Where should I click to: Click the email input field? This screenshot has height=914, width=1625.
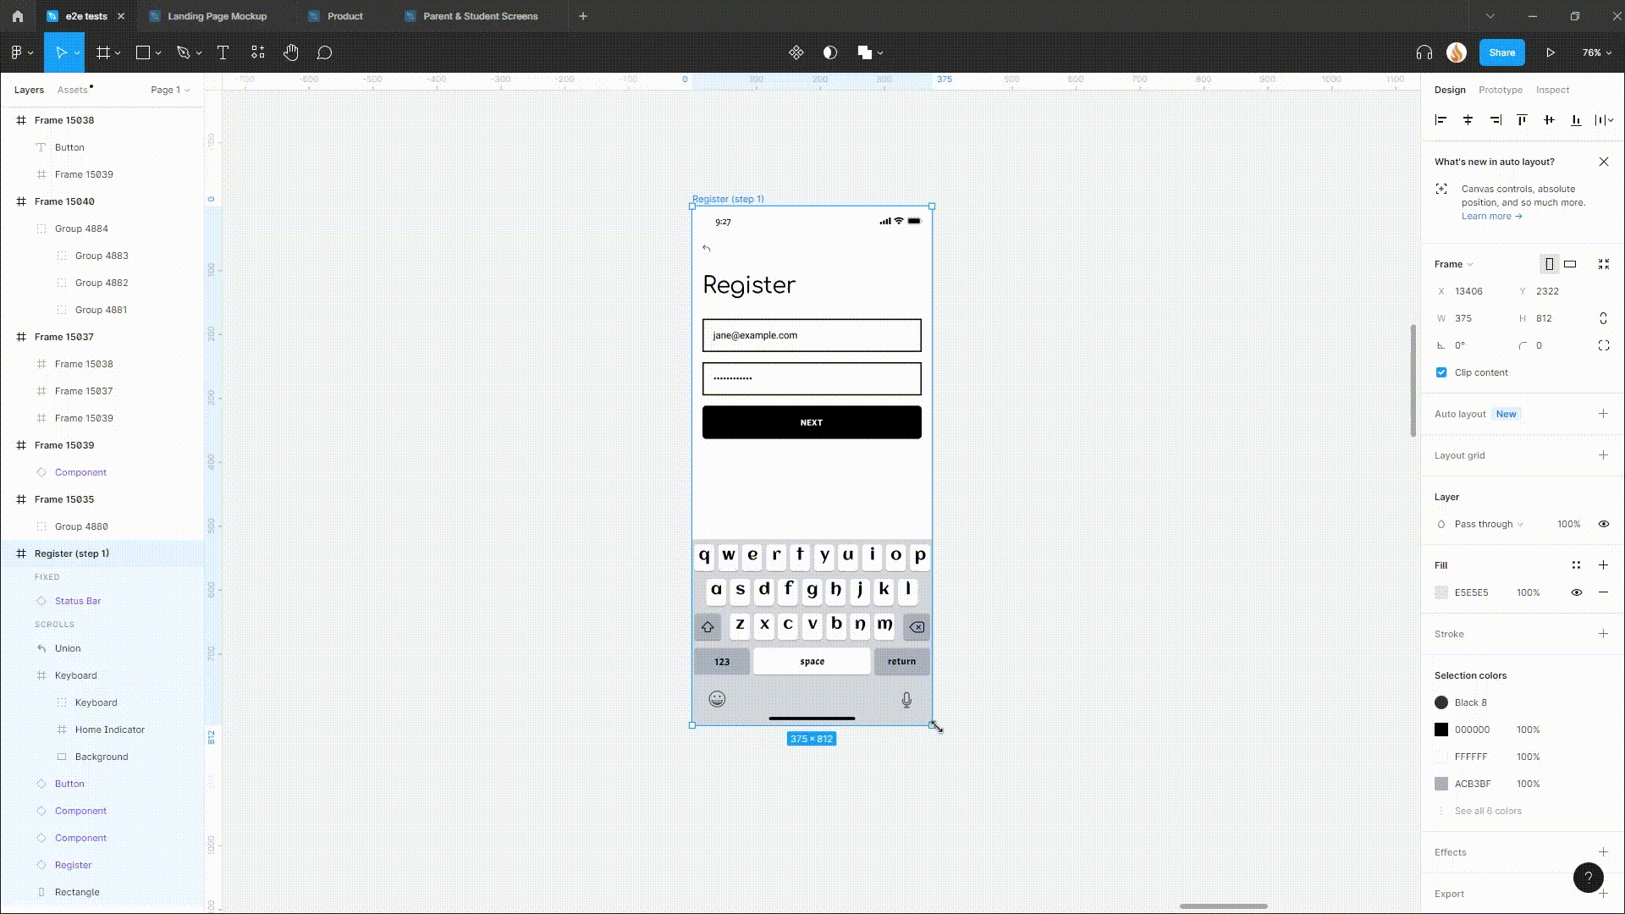[x=812, y=335]
